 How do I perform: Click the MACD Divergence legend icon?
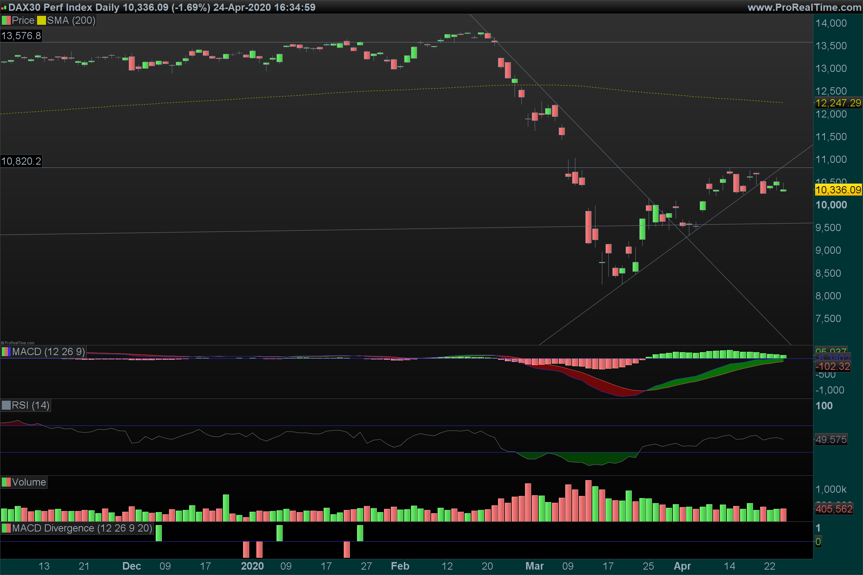(x=6, y=528)
